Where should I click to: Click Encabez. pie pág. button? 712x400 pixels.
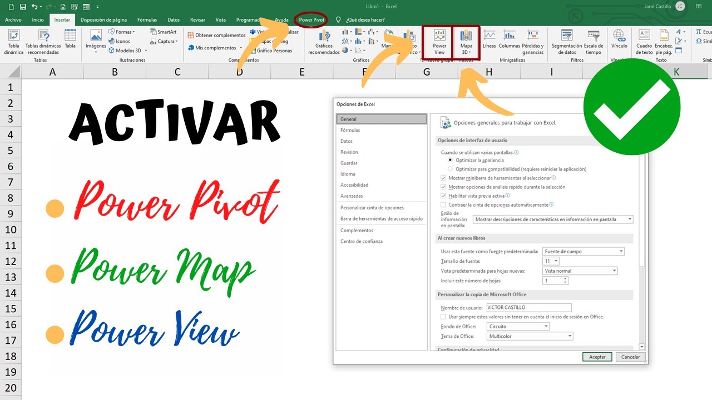tap(664, 42)
